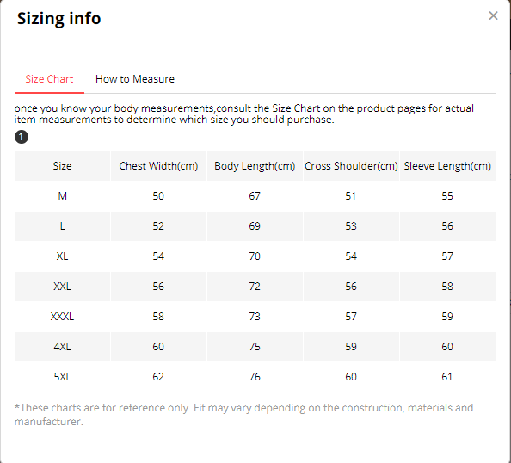The width and height of the screenshot is (511, 463).
Task: Select the 4XL size row label
Action: click(x=62, y=347)
